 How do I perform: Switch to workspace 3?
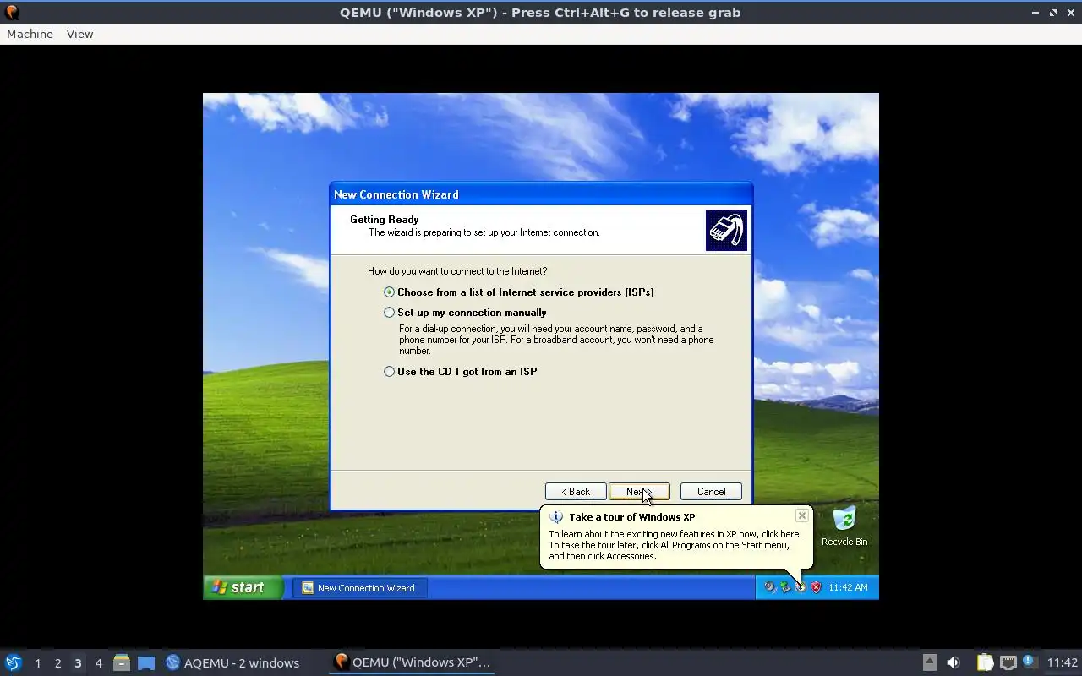78,662
